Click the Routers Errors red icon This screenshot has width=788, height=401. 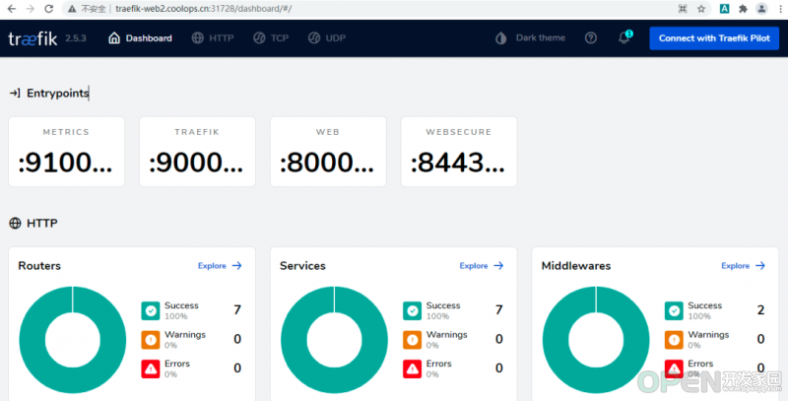pyautogui.click(x=151, y=368)
